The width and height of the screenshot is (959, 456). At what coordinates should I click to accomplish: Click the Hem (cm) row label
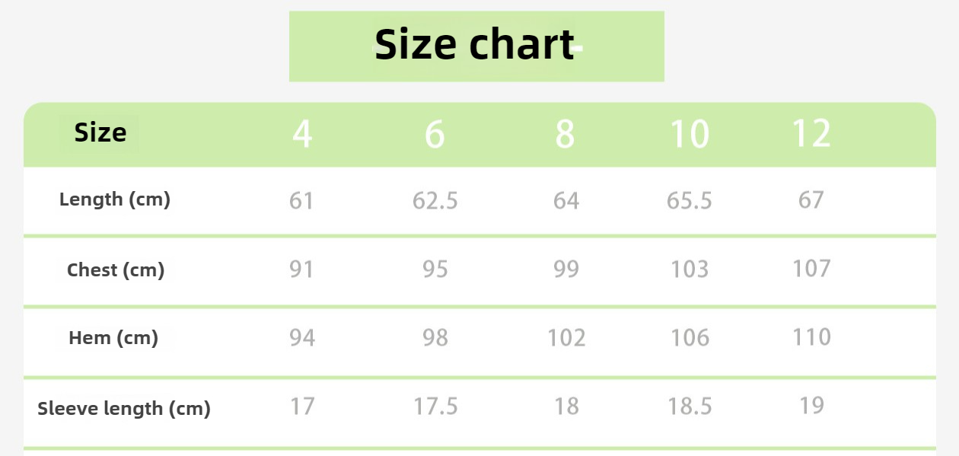tap(113, 338)
